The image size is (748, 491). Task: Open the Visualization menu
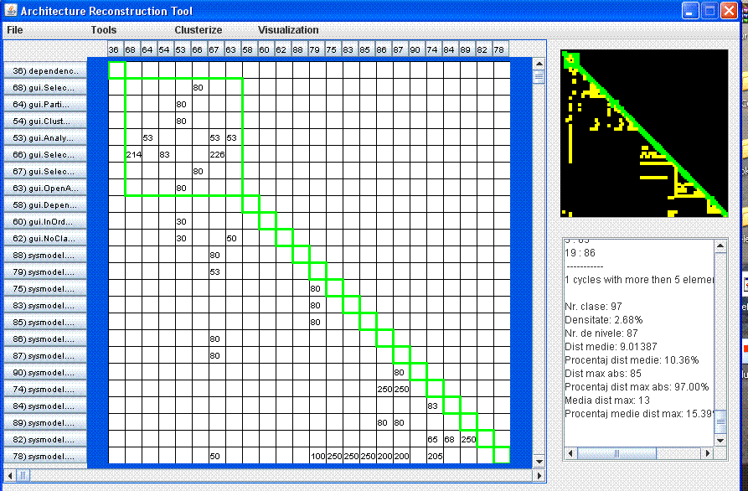(x=288, y=30)
